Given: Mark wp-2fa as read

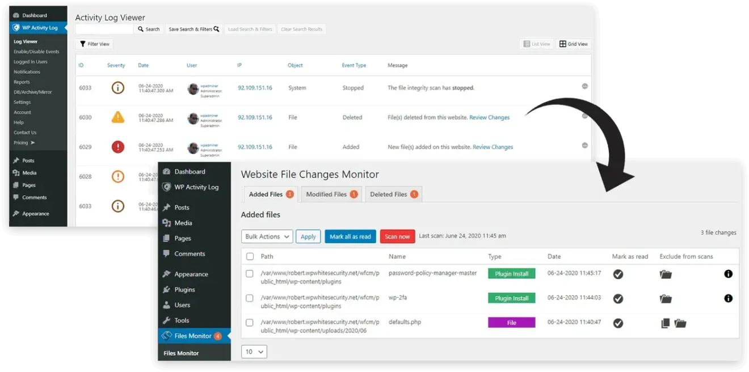Looking at the screenshot, I should point(618,298).
